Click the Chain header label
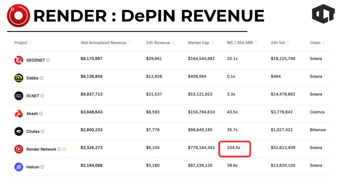340x191 pixels. (x=315, y=42)
